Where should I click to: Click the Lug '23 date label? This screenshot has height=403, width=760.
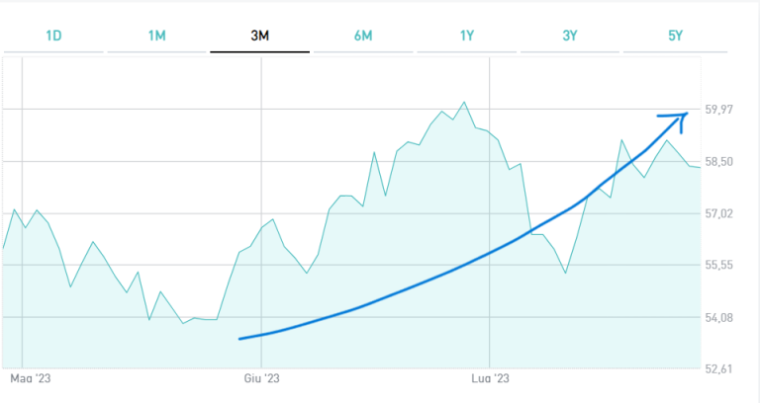tap(490, 378)
